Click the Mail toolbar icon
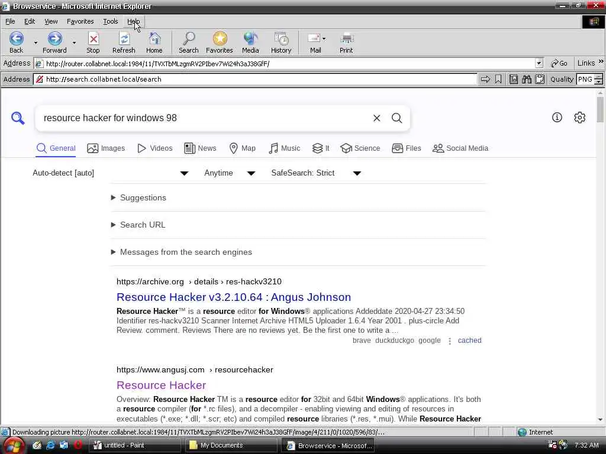The image size is (606, 454). pos(314,43)
